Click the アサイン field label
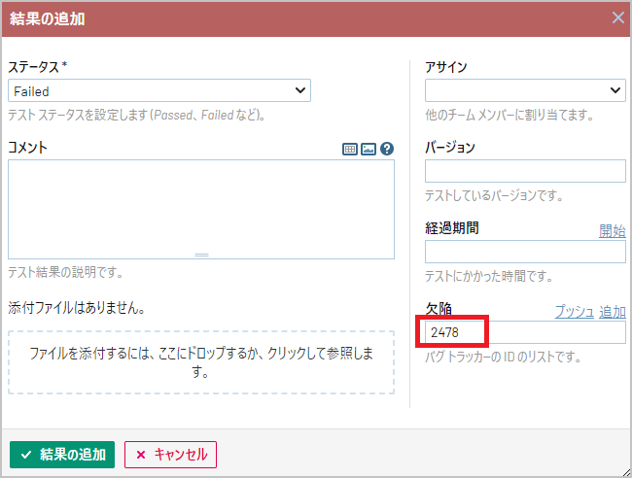Screen dimensions: 632x478 [446, 67]
